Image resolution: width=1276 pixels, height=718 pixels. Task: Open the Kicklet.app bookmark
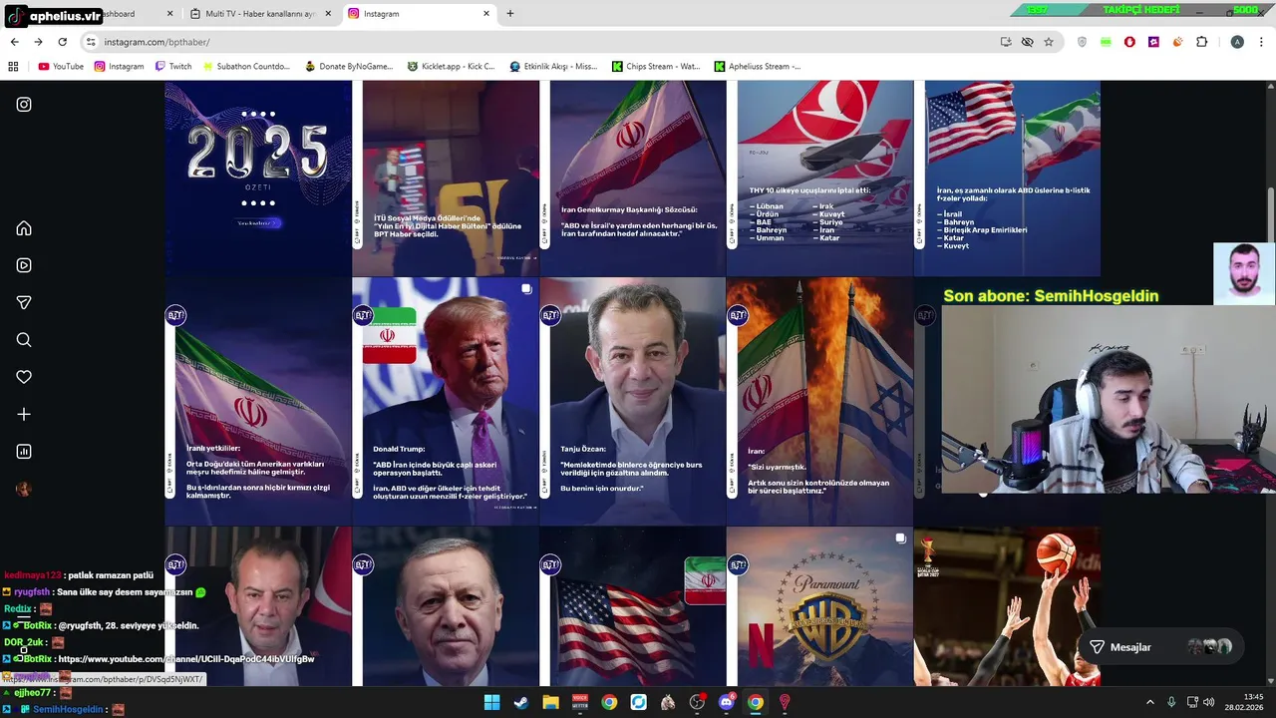click(451, 67)
